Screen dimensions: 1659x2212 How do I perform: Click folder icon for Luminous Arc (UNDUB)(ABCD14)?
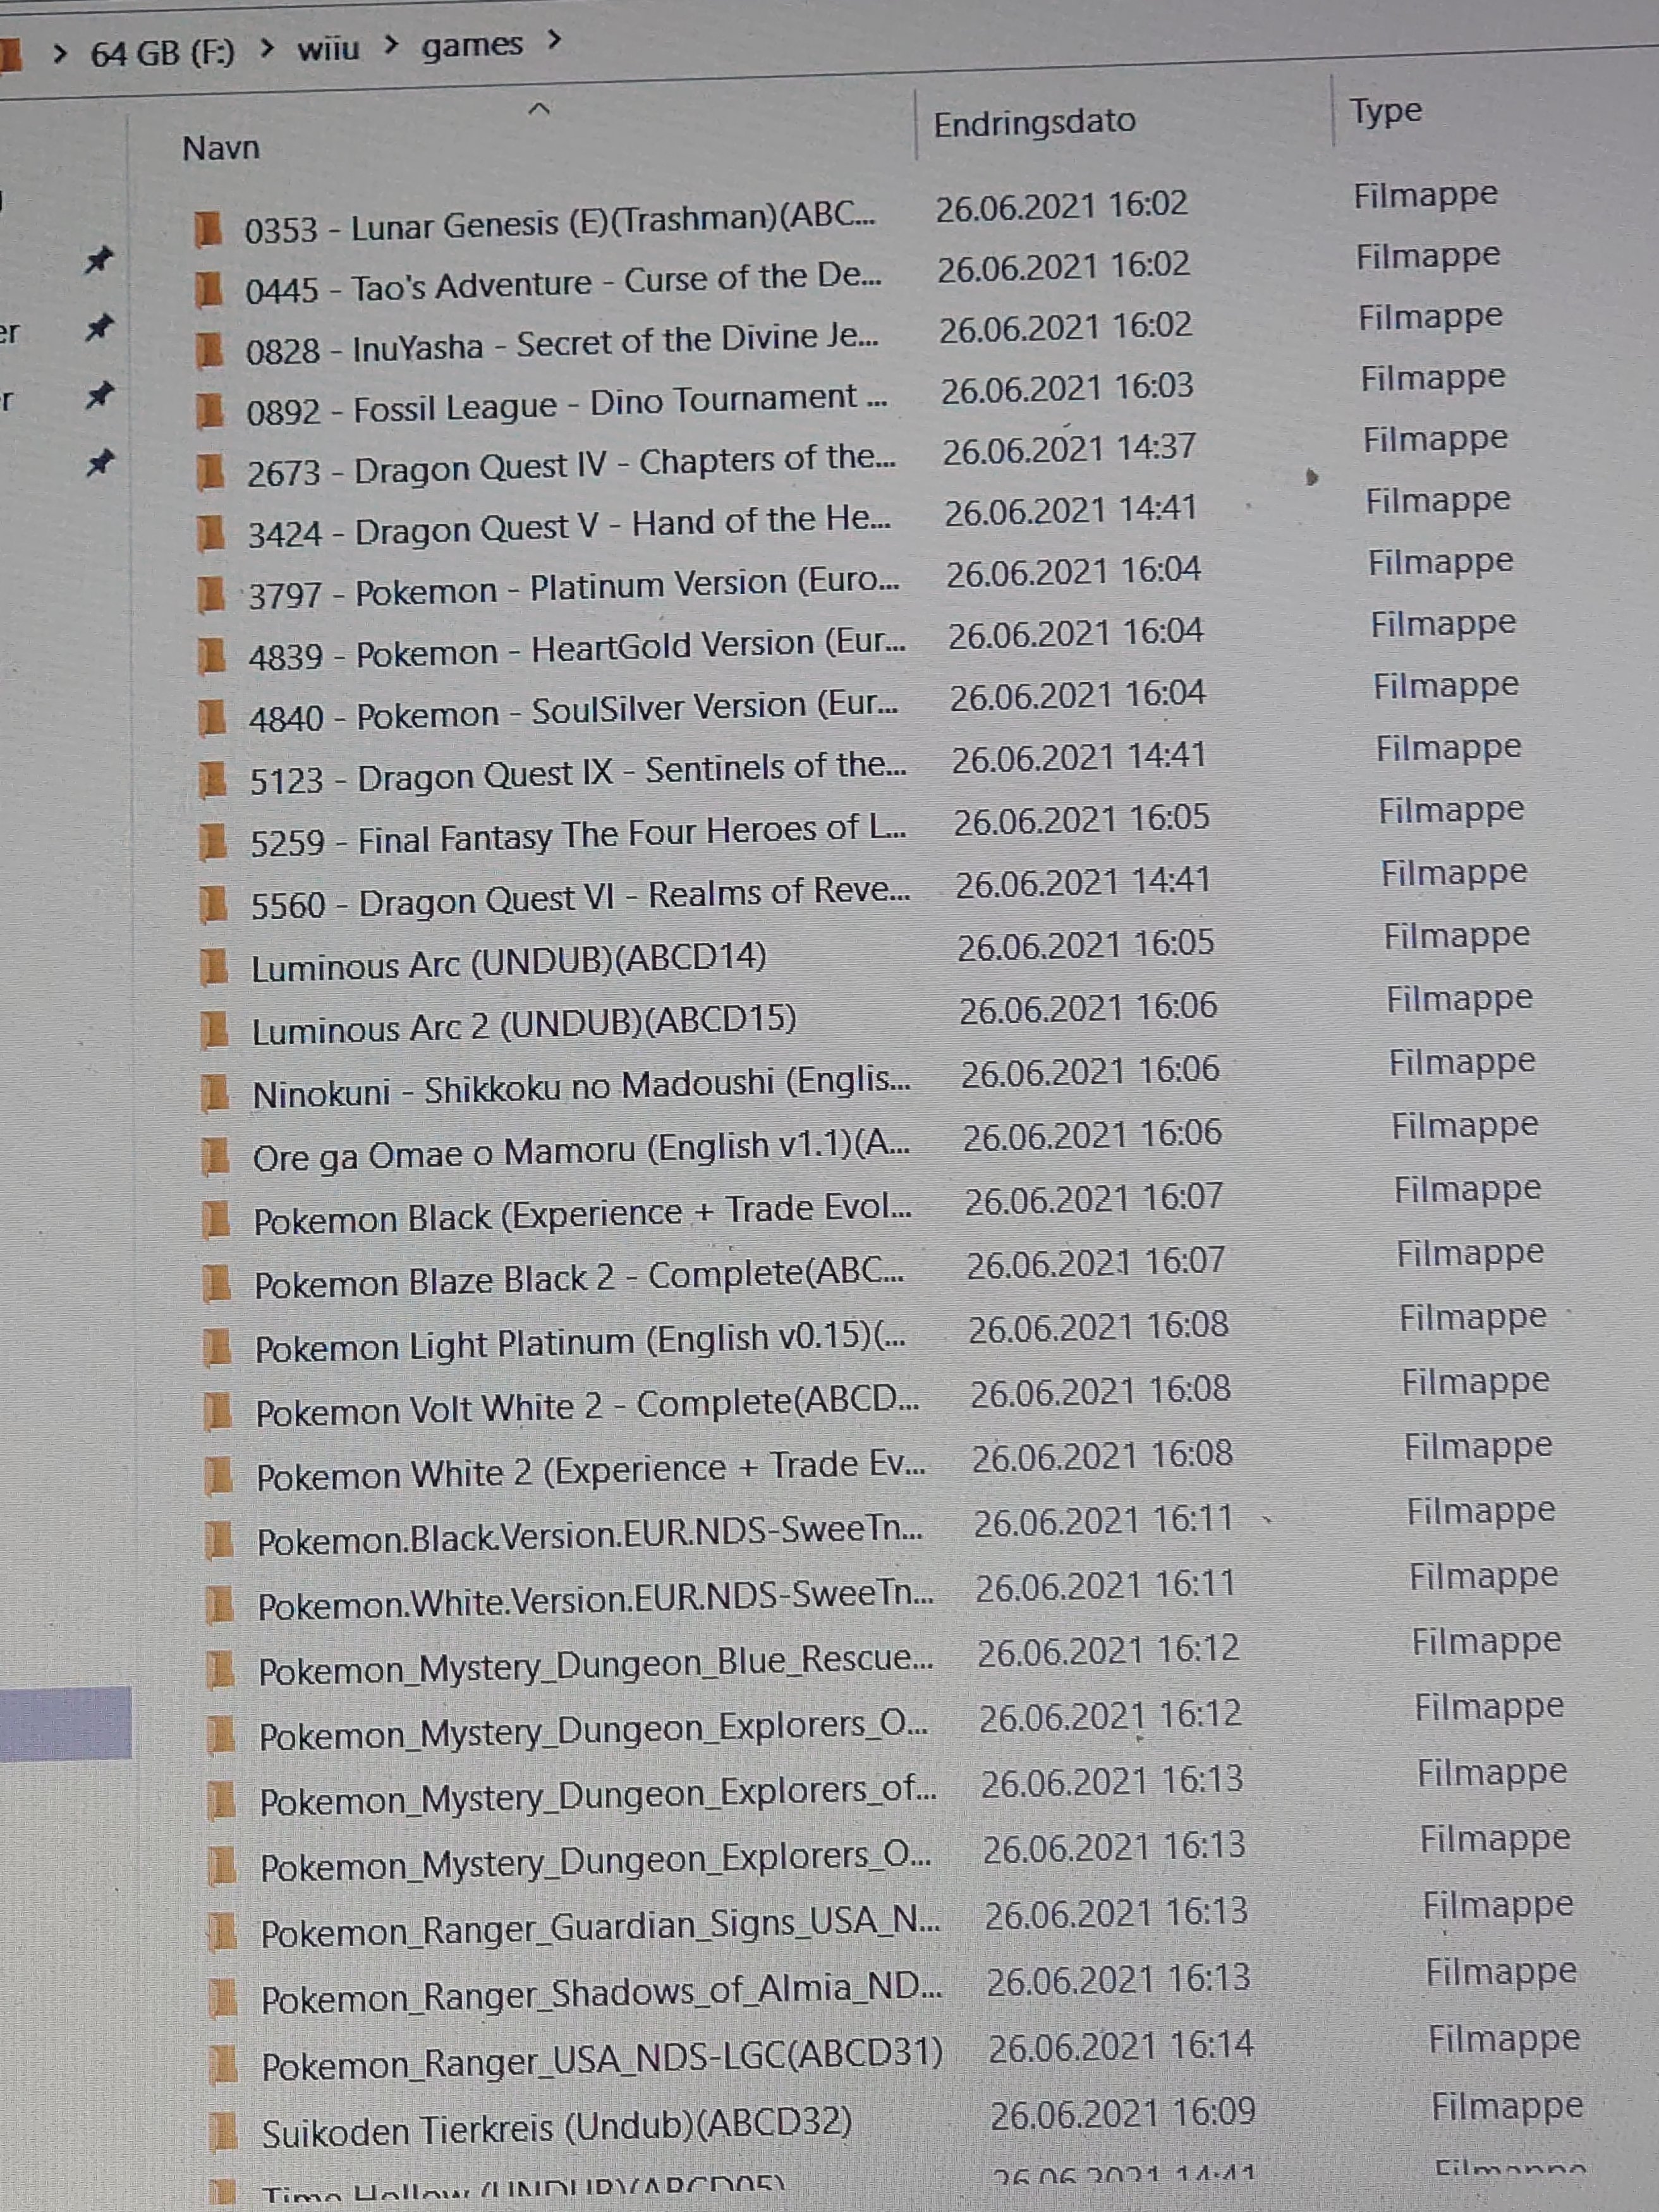point(214,967)
